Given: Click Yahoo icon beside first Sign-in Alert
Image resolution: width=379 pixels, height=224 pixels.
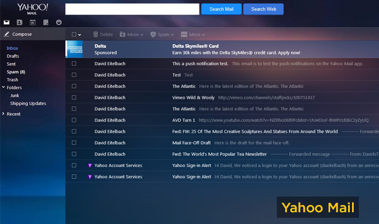Looking at the screenshot, I should [90, 165].
